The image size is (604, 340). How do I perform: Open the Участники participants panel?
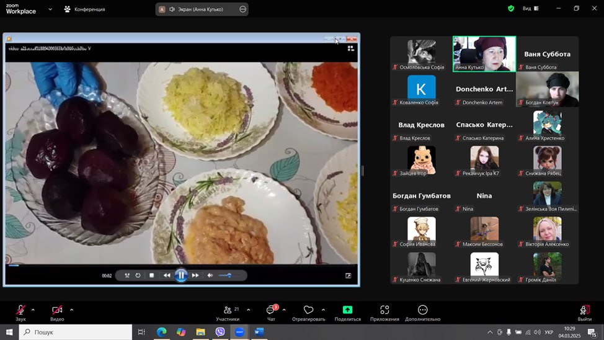pyautogui.click(x=228, y=310)
